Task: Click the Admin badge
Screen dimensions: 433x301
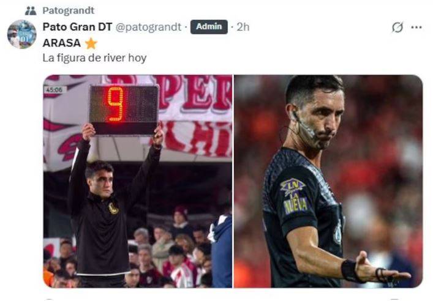Action: (x=209, y=27)
